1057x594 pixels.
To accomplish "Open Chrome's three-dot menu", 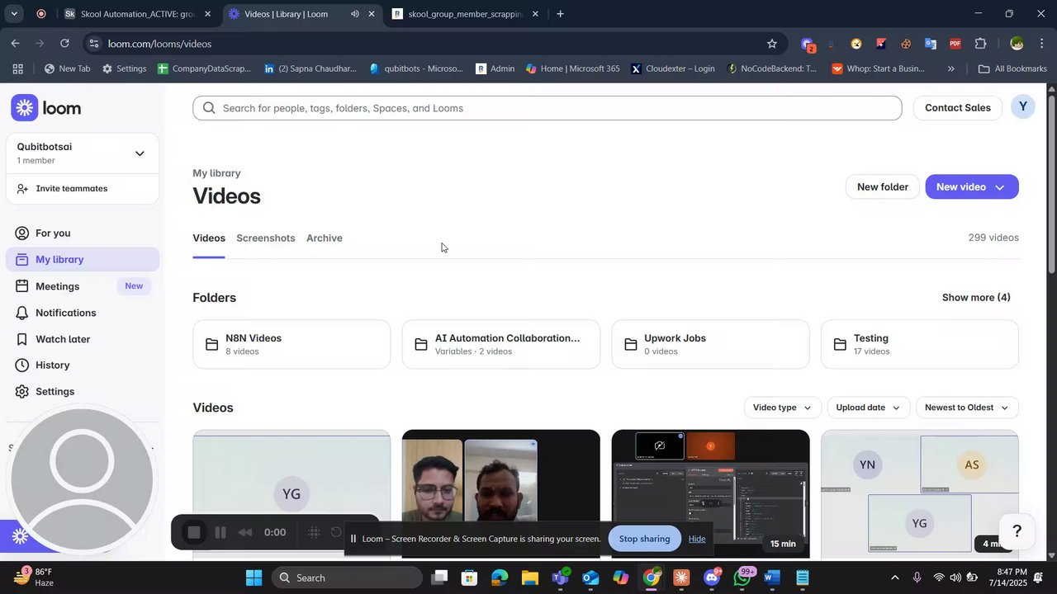I will tap(1041, 44).
